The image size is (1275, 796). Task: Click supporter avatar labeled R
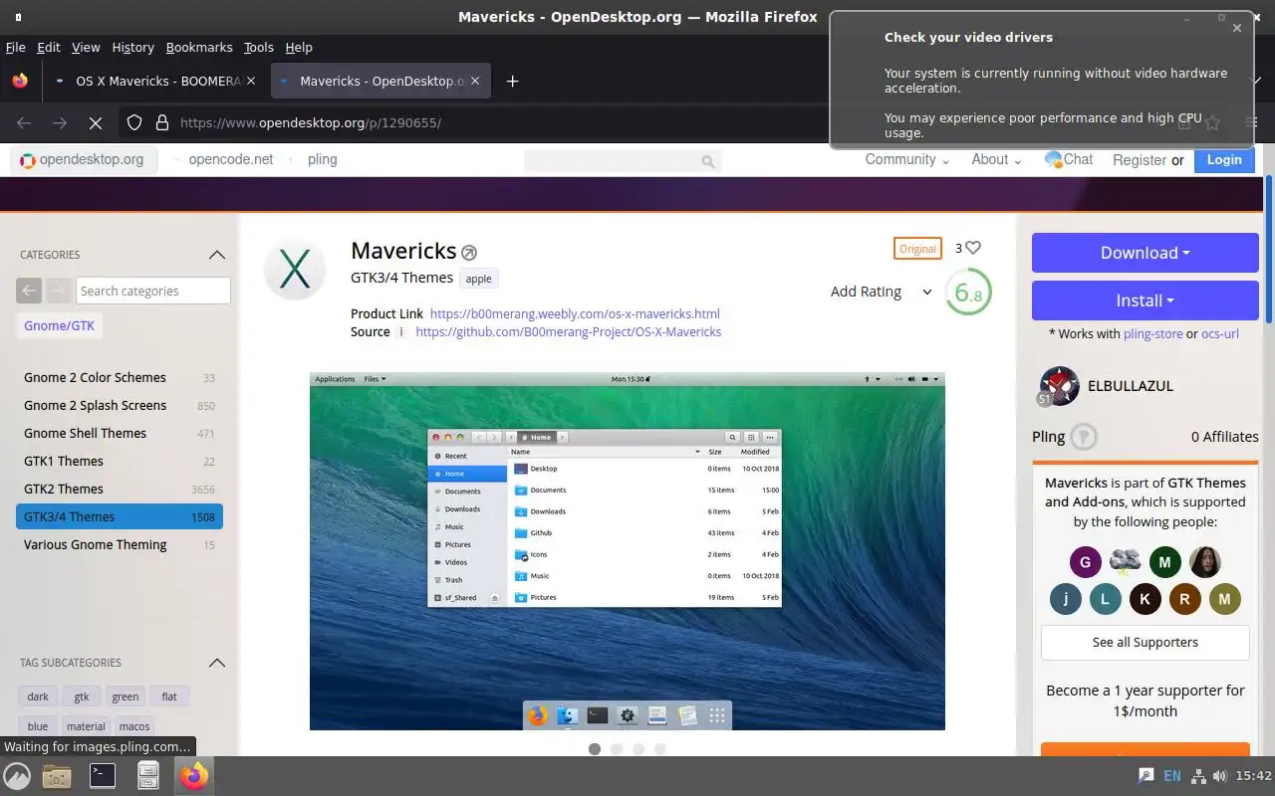[1185, 599]
